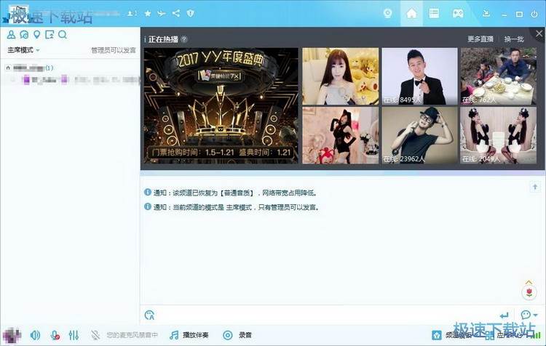Open the shield security icon

(190, 13)
